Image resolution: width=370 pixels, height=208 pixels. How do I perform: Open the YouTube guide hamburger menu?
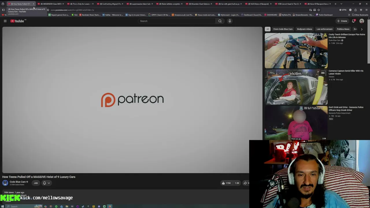5,21
